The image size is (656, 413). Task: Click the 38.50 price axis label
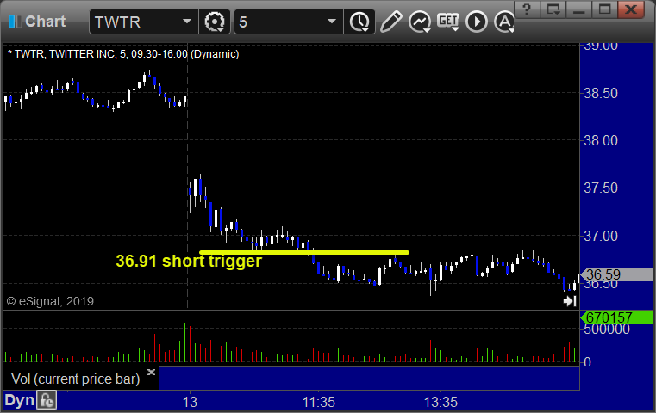click(x=600, y=93)
